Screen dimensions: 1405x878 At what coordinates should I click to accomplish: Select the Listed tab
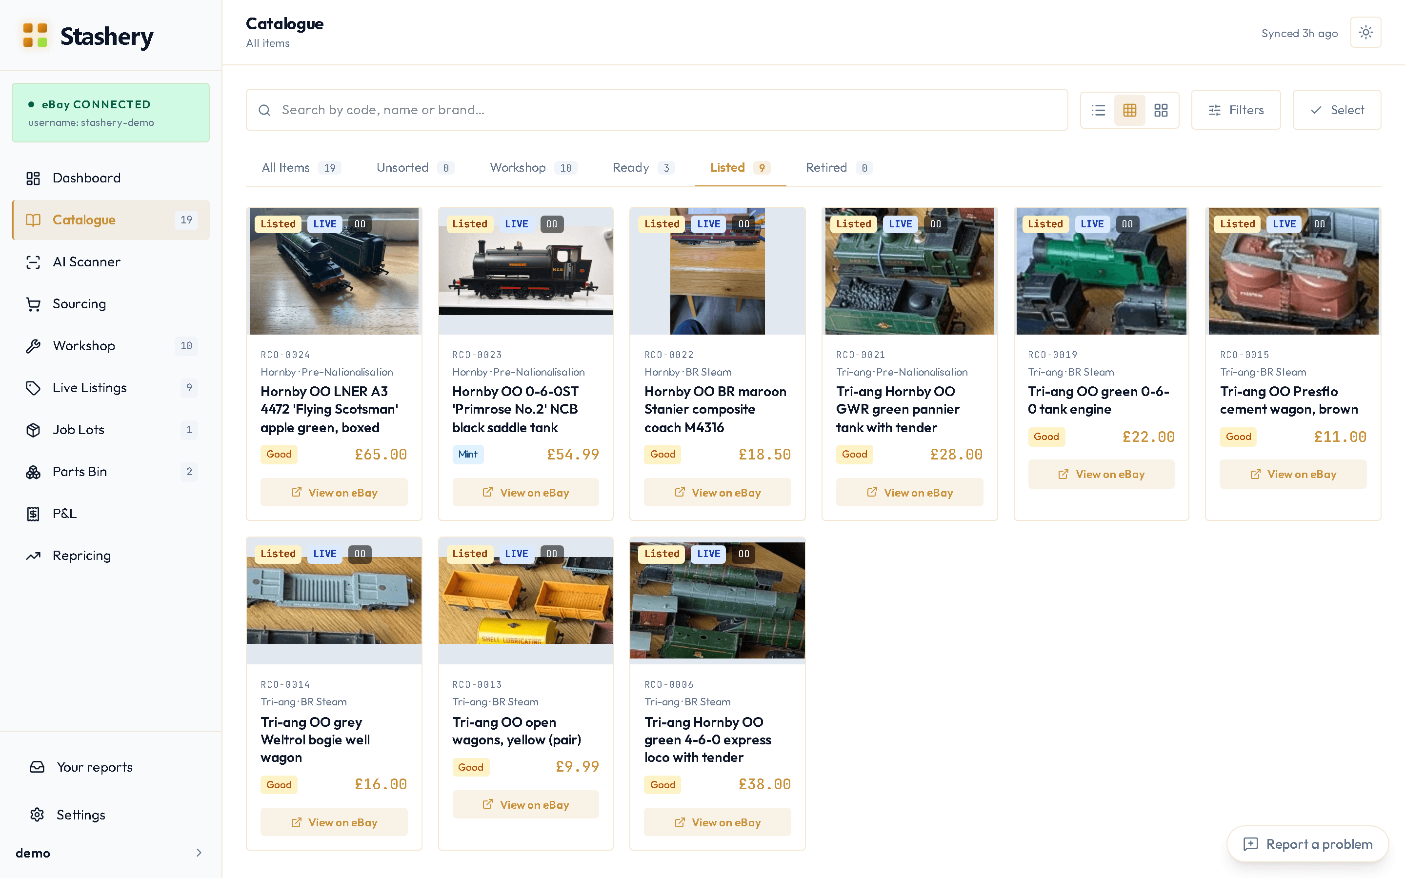740,168
